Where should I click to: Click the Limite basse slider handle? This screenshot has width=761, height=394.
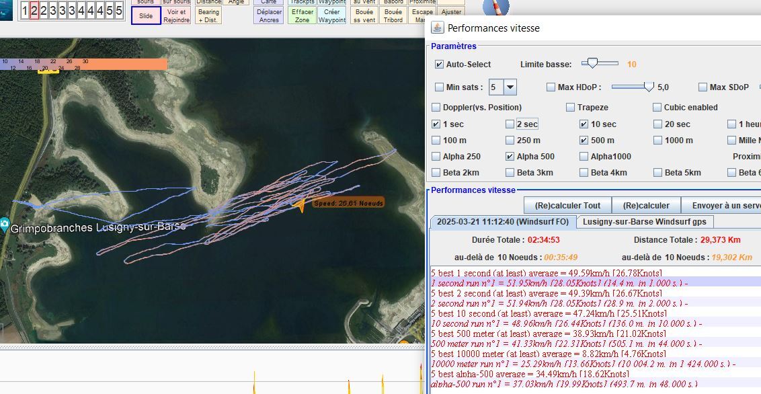(591, 63)
